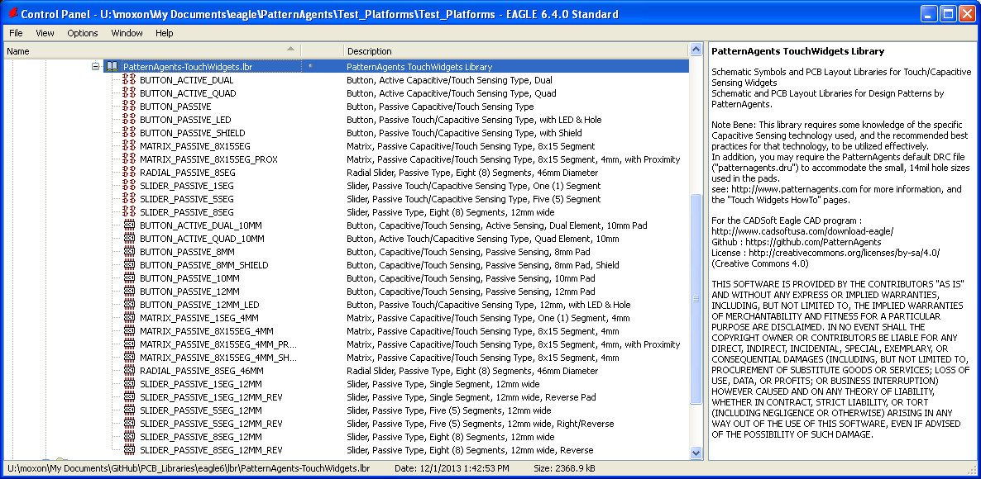Click the library book icon for PatternAgents-TouchWidgets.lbr
The image size is (981, 479).
(x=112, y=66)
